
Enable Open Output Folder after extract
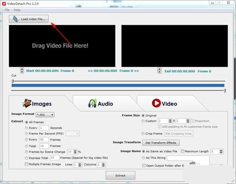(144, 165)
